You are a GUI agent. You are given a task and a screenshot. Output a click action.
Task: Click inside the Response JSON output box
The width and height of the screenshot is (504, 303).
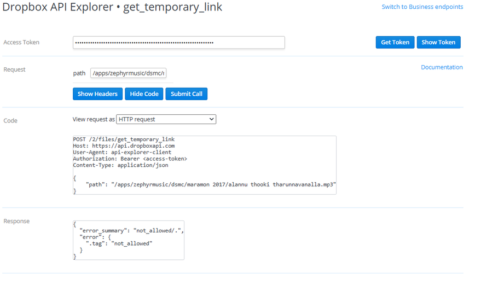(x=129, y=240)
